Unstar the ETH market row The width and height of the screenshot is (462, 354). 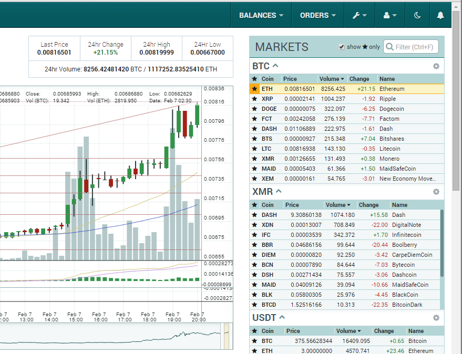tap(255, 89)
